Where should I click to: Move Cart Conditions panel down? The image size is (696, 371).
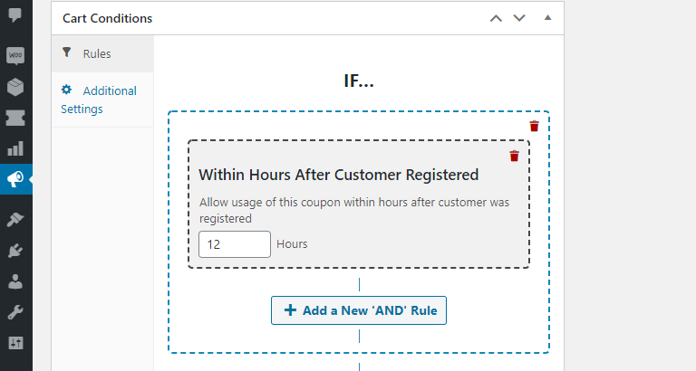pyautogui.click(x=519, y=18)
